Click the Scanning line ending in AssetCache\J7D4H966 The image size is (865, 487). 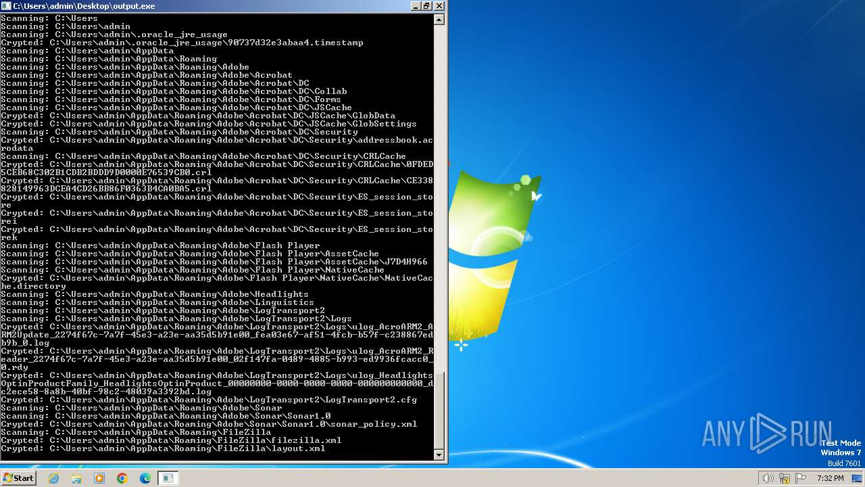click(214, 262)
